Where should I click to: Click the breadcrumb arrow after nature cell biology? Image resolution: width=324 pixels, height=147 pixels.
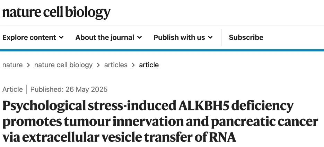(98, 65)
